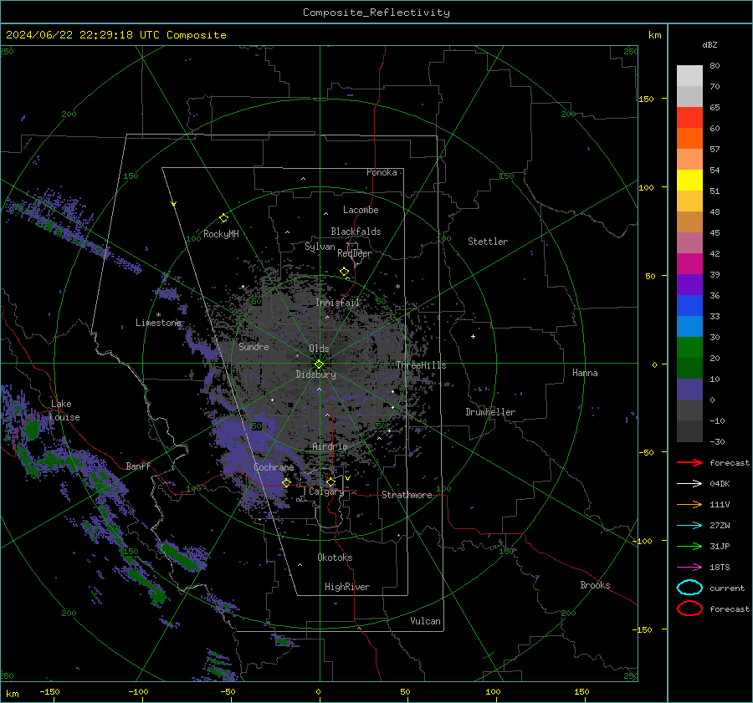Click the 'current' legend label
The height and width of the screenshot is (703, 753).
pyautogui.click(x=727, y=588)
